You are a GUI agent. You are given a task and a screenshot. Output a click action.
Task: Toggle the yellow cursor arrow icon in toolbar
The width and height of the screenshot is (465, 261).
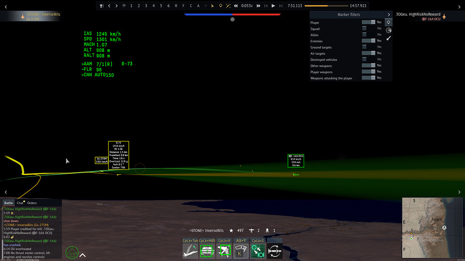coord(213,6)
